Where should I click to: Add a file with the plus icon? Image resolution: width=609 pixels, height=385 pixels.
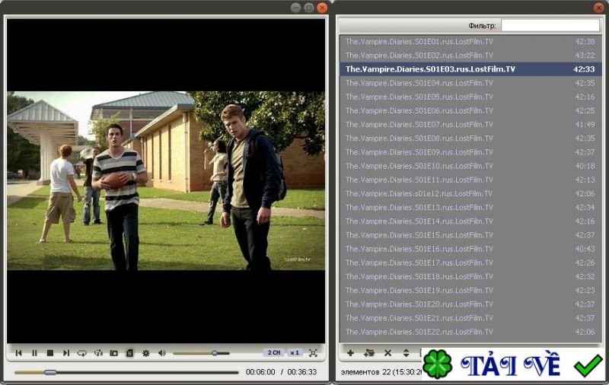point(350,353)
